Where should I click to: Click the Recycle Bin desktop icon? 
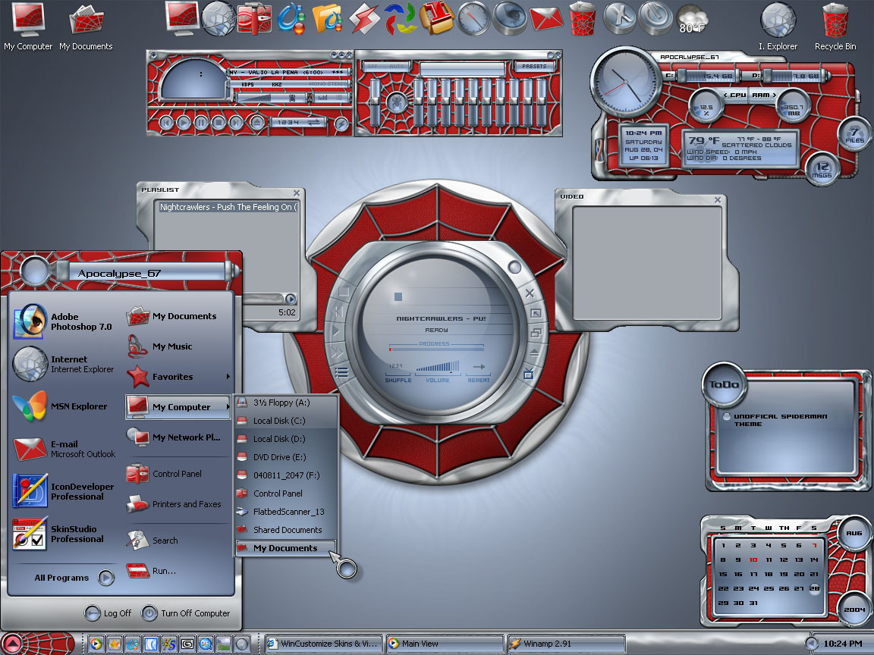click(x=835, y=27)
